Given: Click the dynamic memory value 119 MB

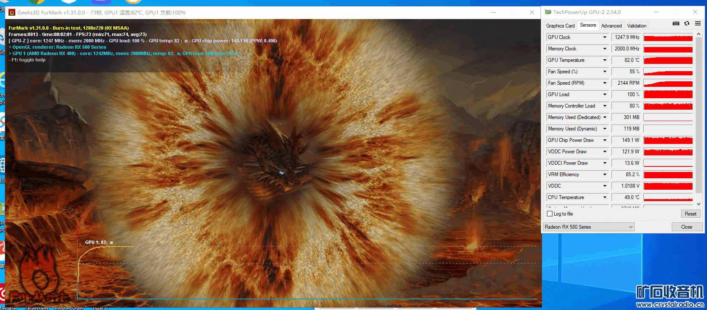Looking at the screenshot, I should point(626,129).
